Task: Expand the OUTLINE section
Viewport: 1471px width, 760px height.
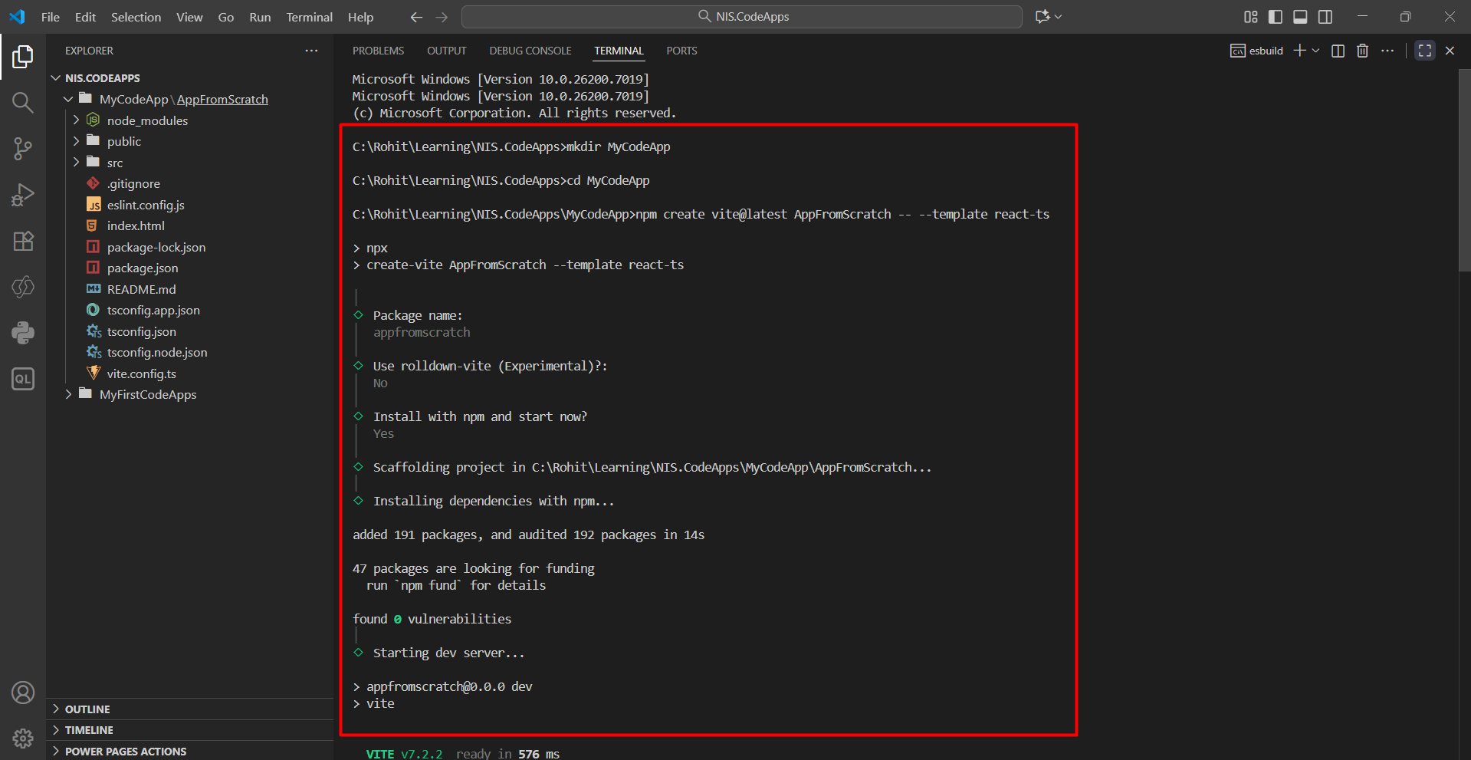Action: pos(87,709)
